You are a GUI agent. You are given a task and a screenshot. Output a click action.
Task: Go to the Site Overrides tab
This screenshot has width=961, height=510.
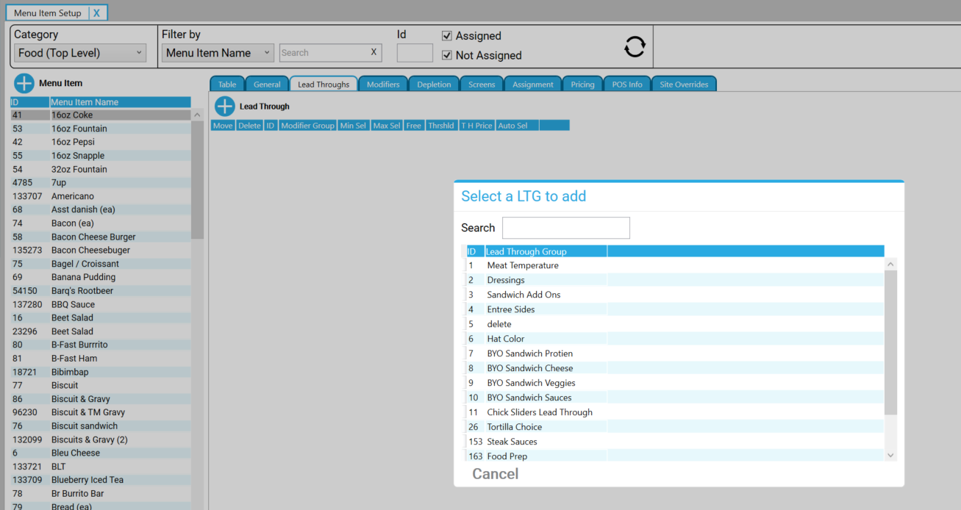(x=684, y=85)
